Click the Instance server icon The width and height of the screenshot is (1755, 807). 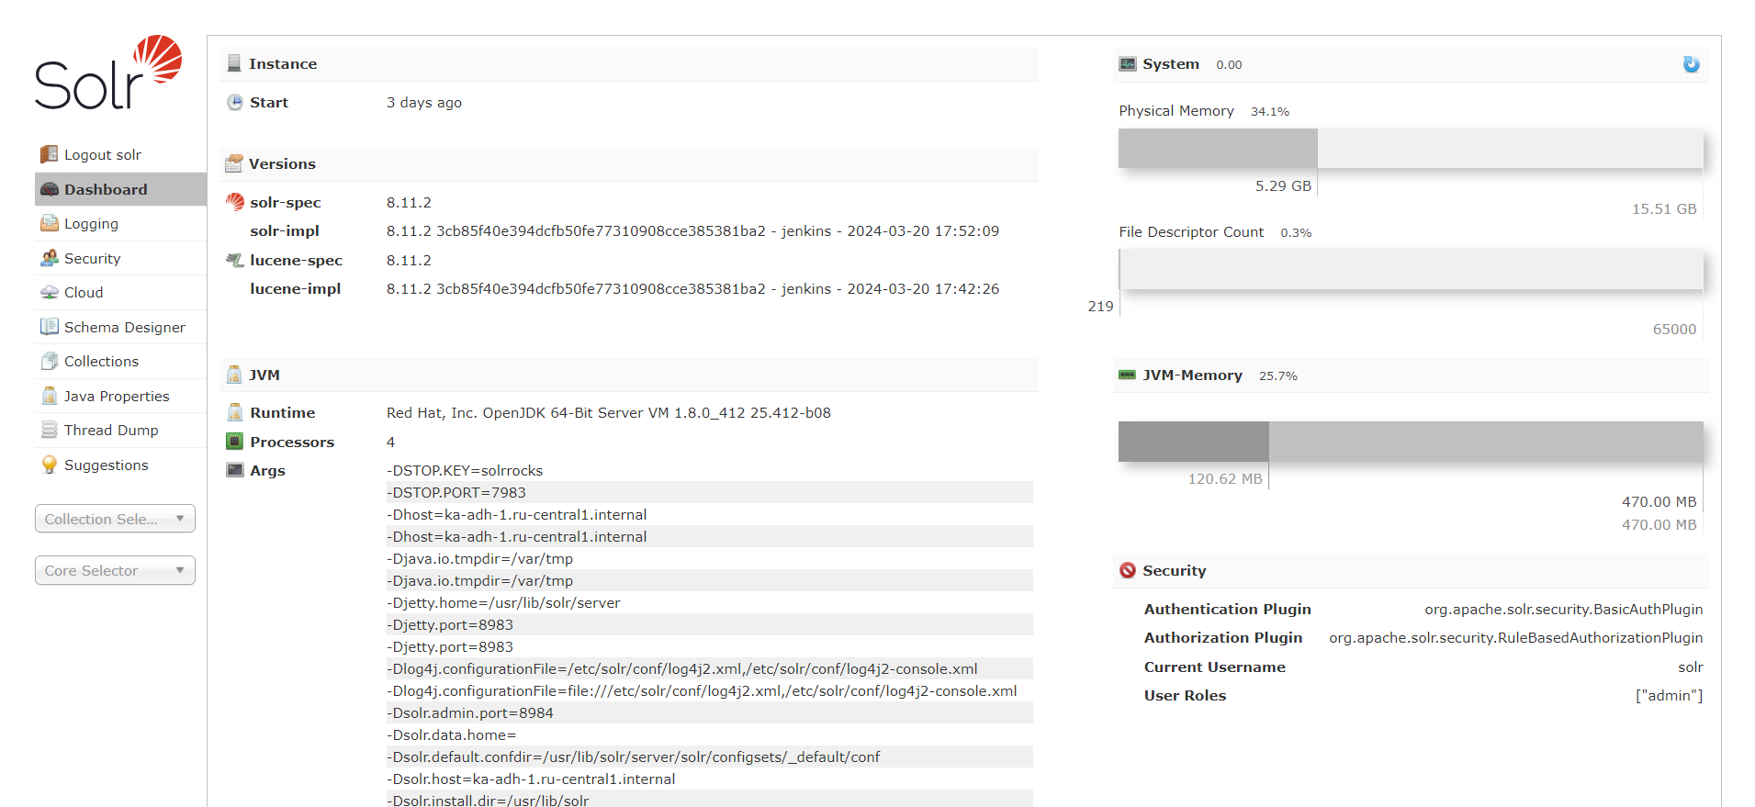pos(234,63)
